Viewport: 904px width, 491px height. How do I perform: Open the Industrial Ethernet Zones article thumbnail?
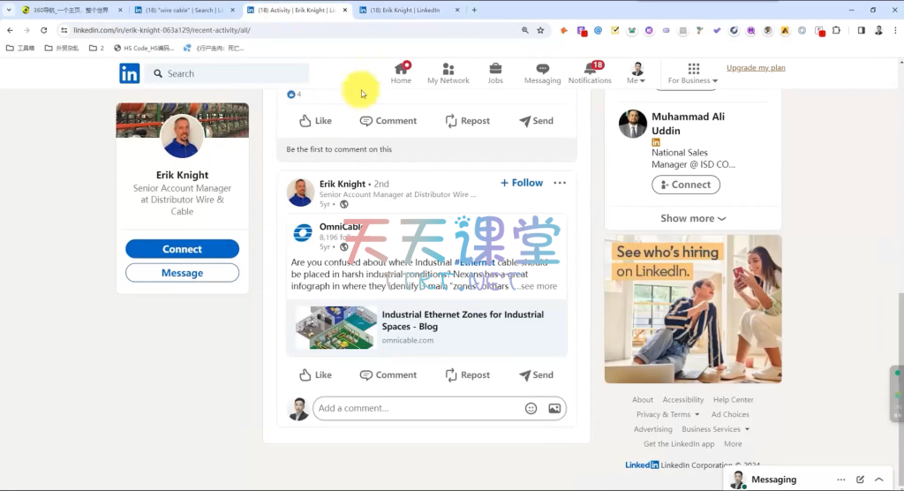tap(335, 328)
